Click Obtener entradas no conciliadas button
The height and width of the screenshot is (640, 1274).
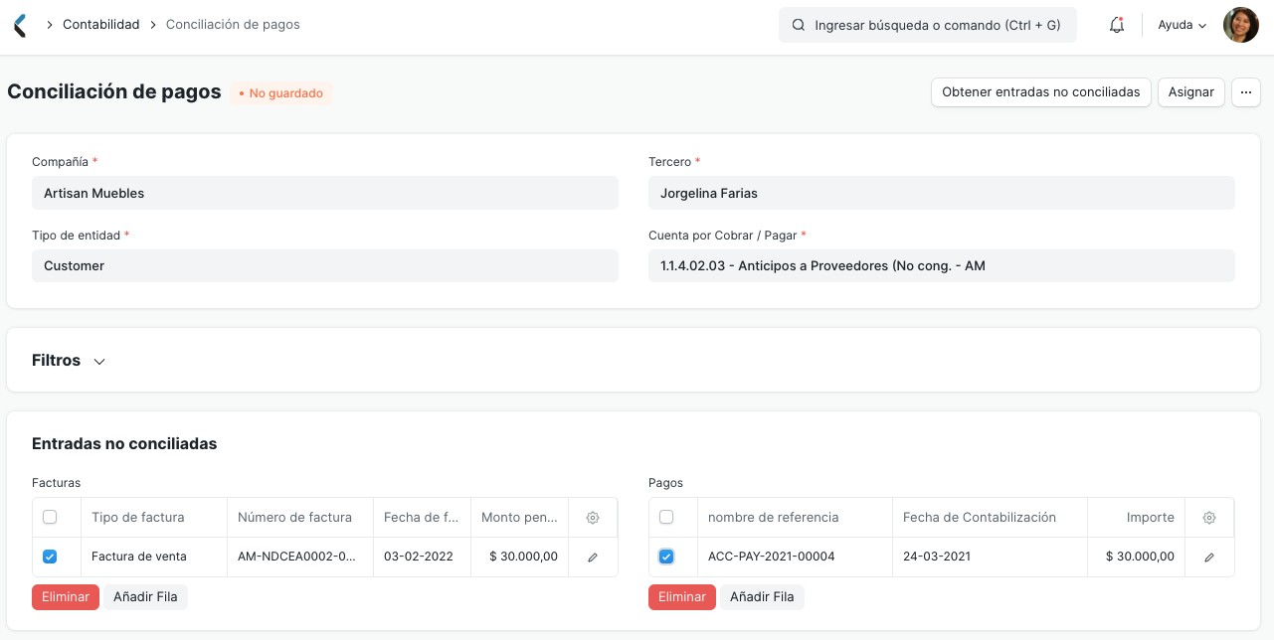click(1041, 92)
